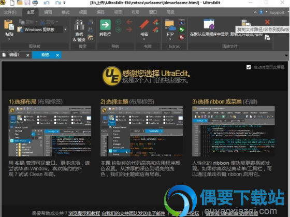290x217 pixels.
Task: Click the Show in default application icon
Action: [x=209, y=24]
